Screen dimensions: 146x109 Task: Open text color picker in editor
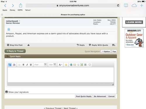[x=60, y=65]
